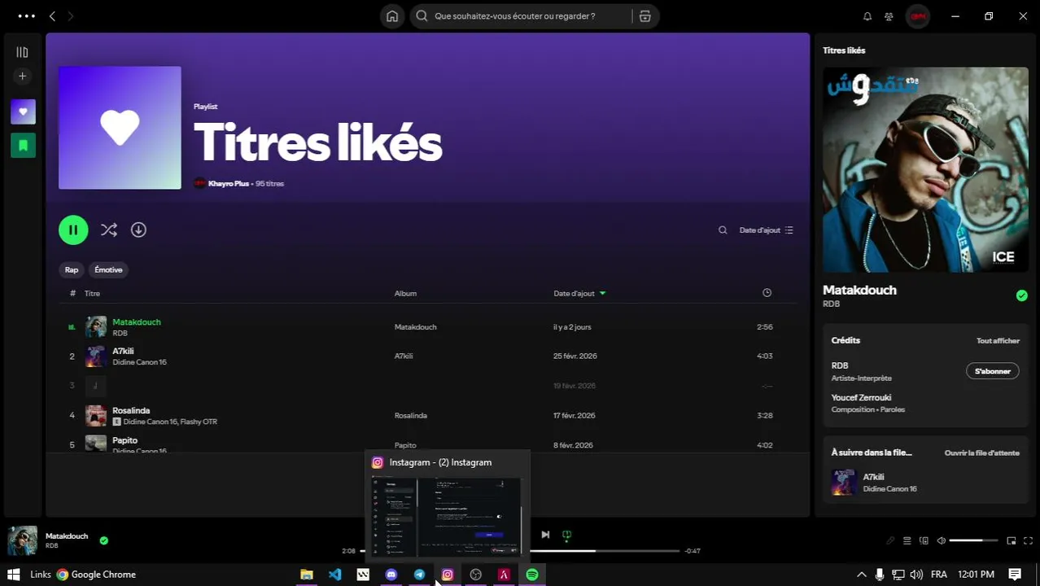Mute with the volume speaker icon

pos(941,541)
